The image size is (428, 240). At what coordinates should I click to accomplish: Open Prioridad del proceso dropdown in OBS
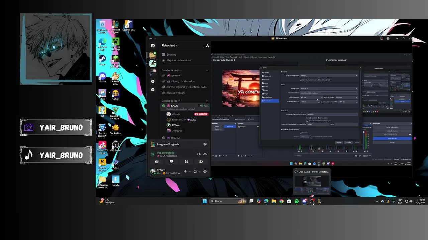(x=329, y=76)
